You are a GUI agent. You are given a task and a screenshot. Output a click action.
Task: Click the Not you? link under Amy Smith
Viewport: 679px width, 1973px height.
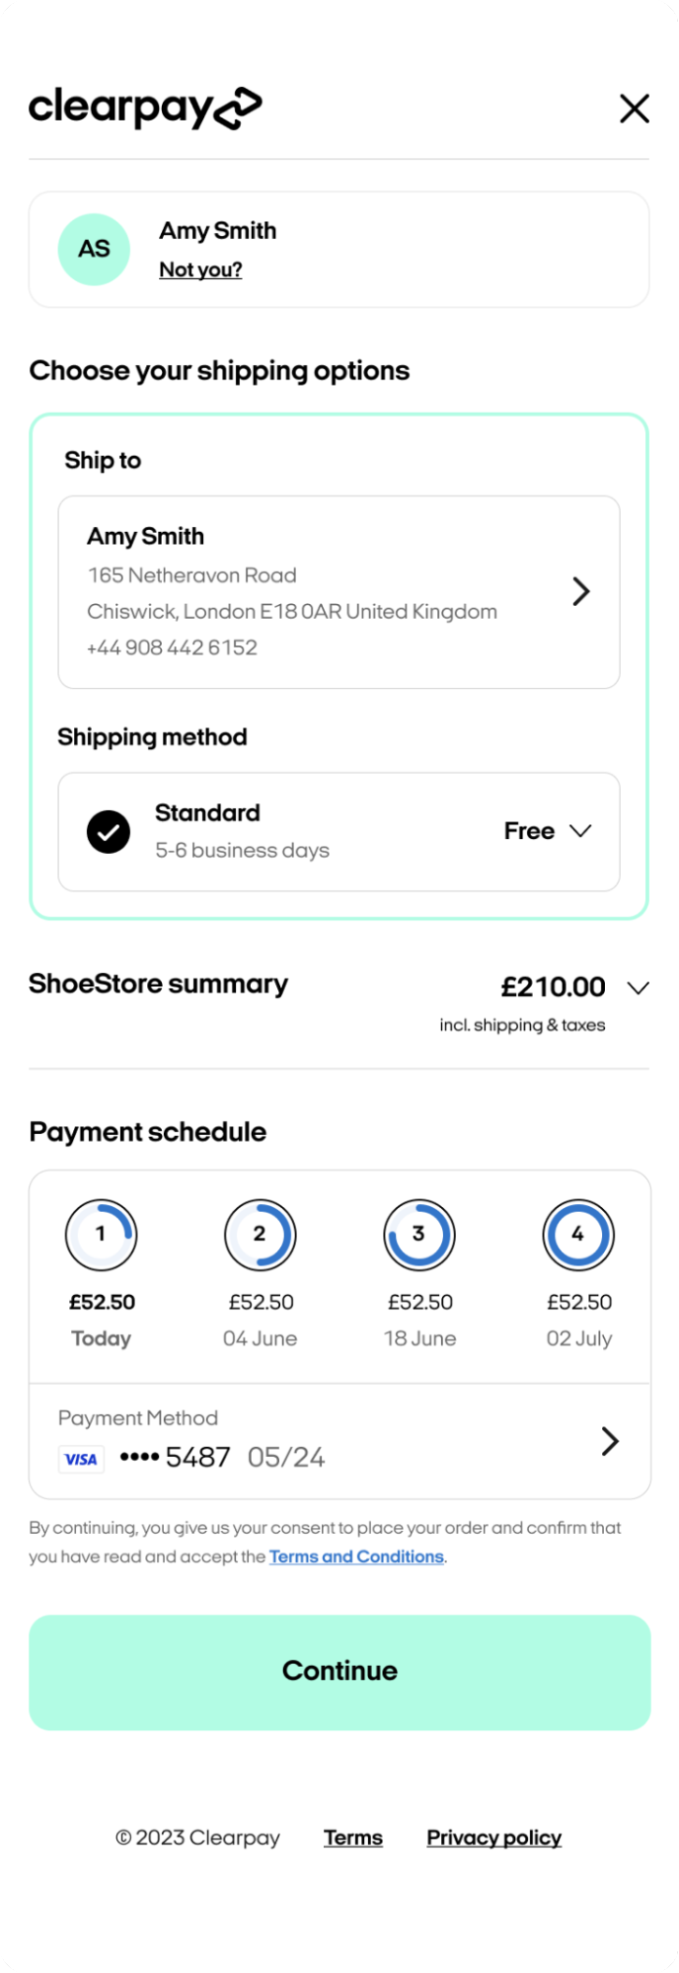[x=200, y=268]
